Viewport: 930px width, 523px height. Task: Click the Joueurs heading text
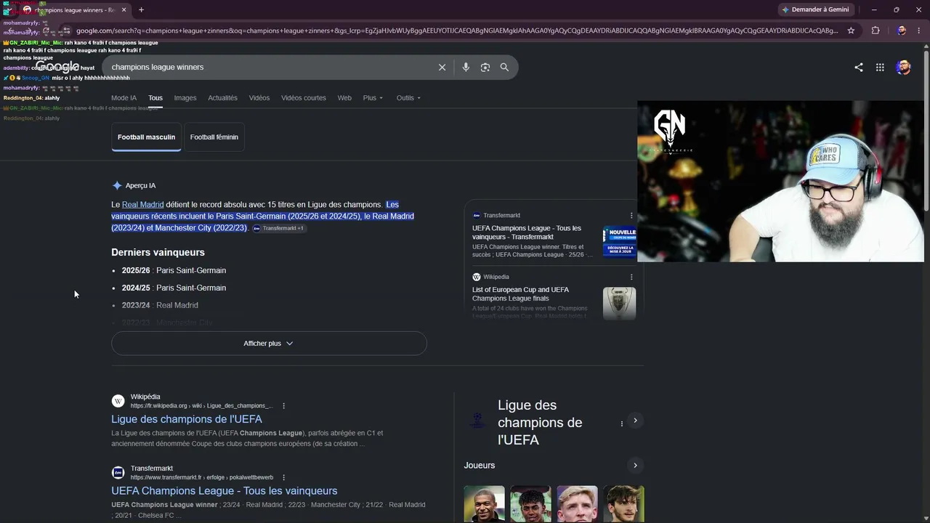click(480, 466)
